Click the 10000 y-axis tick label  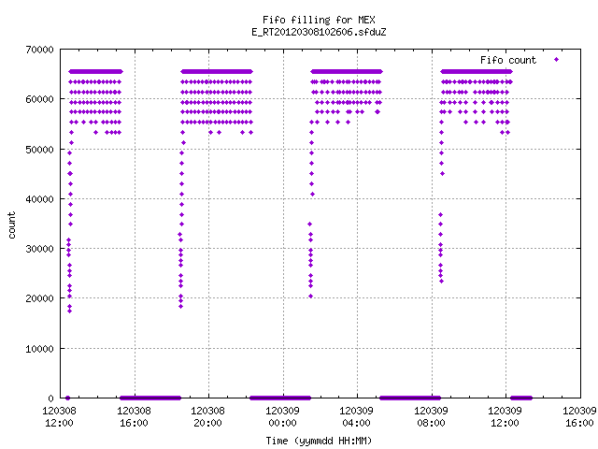click(39, 349)
